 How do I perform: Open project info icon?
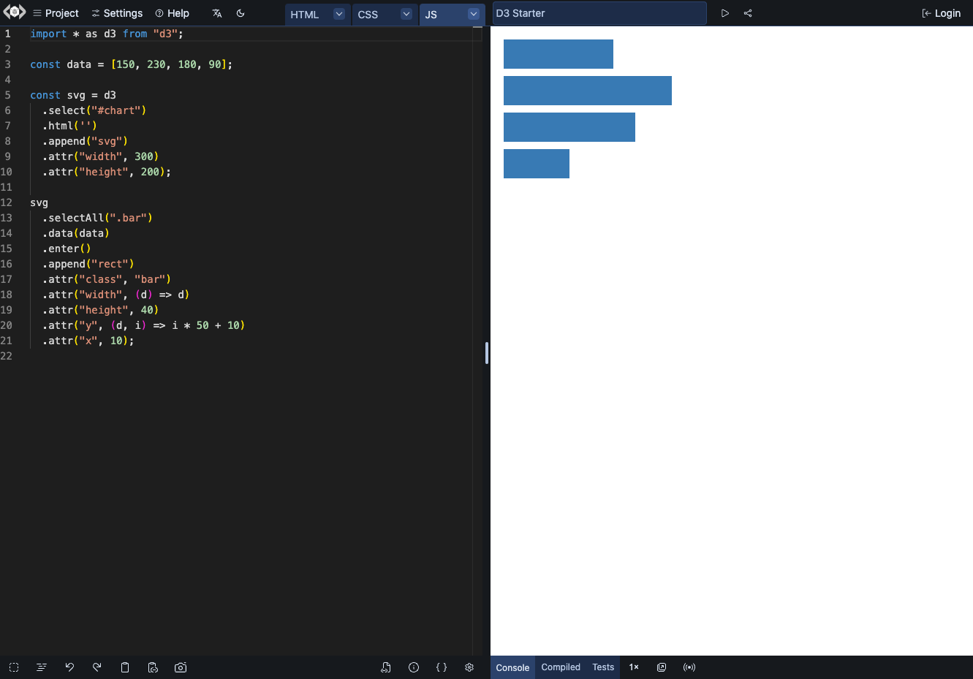tap(414, 667)
